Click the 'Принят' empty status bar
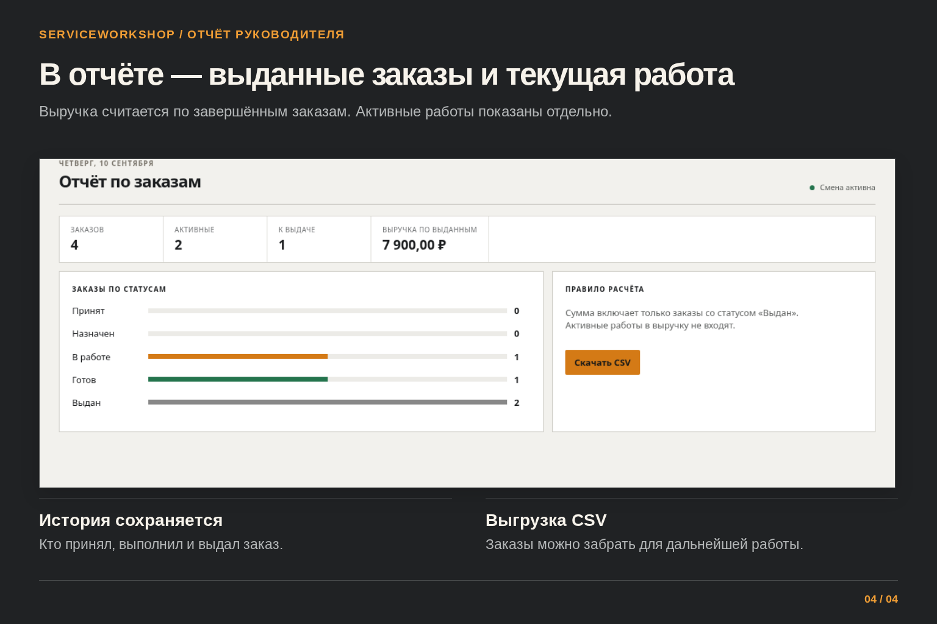Image resolution: width=937 pixels, height=624 pixels. [328, 311]
